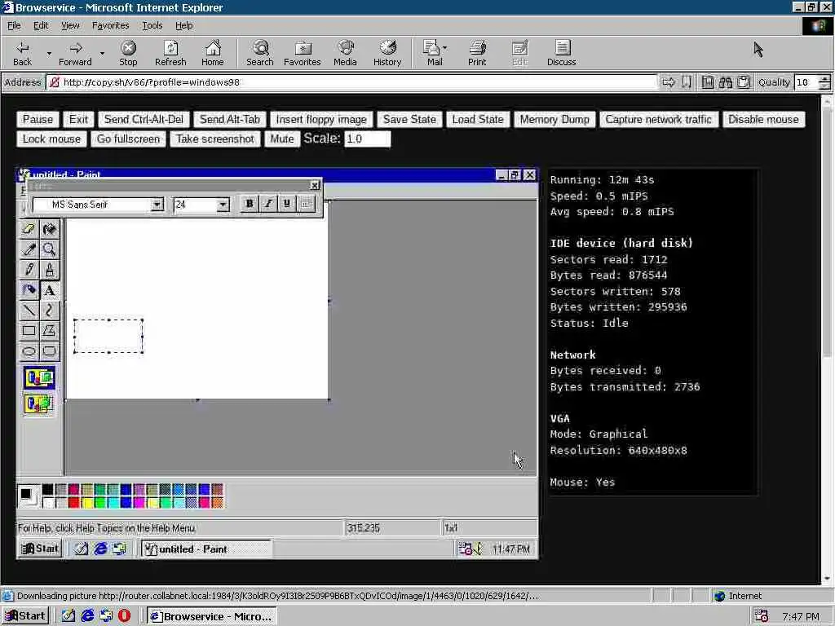Pick the black swatch in Paint palette top row
The width and height of the screenshot is (835, 626).
[47, 490]
